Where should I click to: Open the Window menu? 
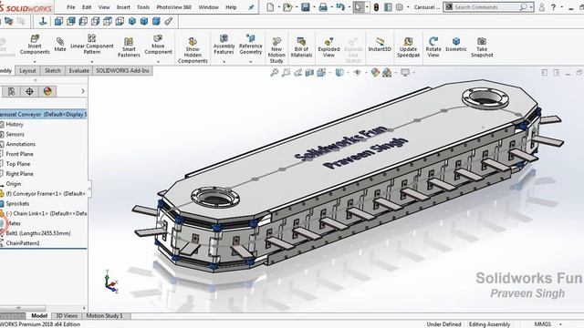click(209, 7)
